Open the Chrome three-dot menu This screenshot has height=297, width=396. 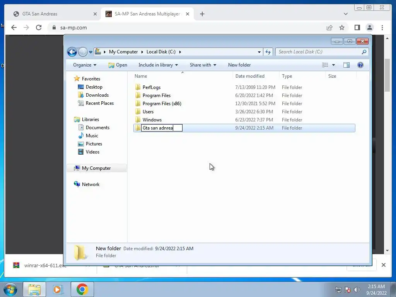click(x=382, y=27)
